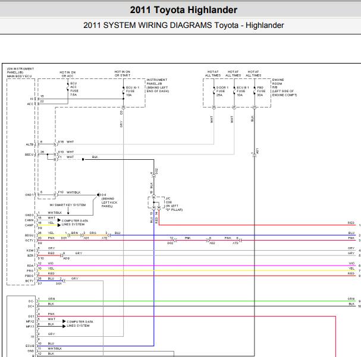Image resolution: width=361 pixels, height=357 pixels.
Task: Select the D16 WHT connector label
Action: coord(66,142)
